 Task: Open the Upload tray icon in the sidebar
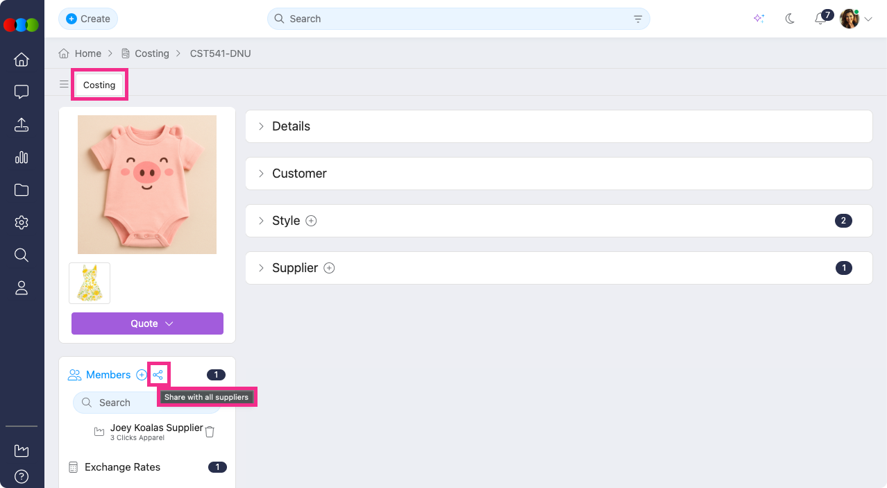(22, 125)
